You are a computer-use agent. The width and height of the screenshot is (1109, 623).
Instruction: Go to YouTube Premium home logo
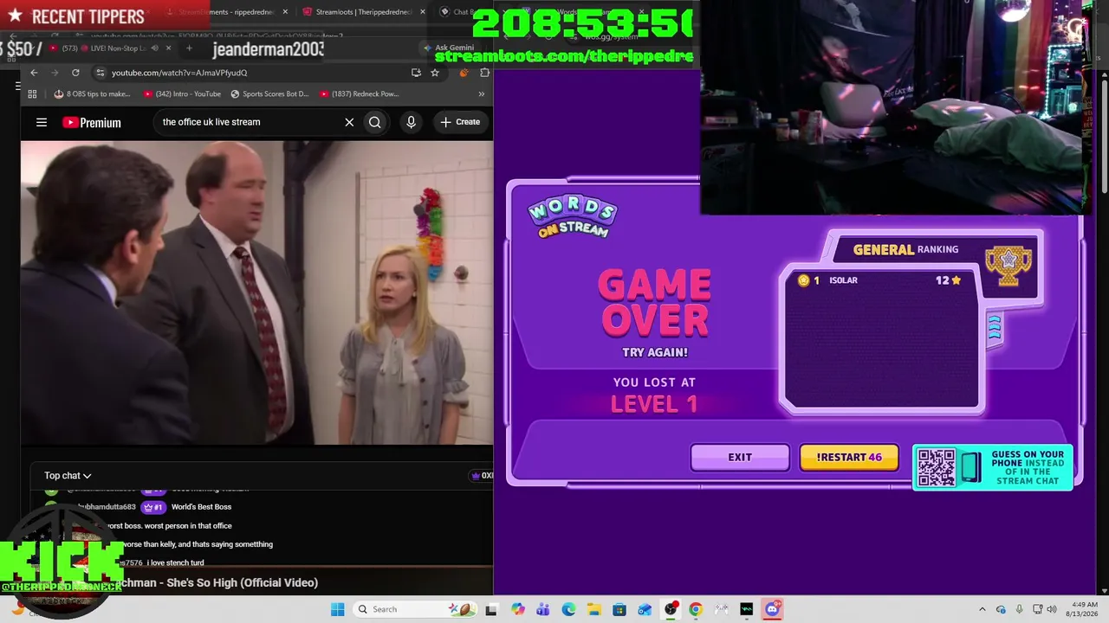[x=92, y=123]
